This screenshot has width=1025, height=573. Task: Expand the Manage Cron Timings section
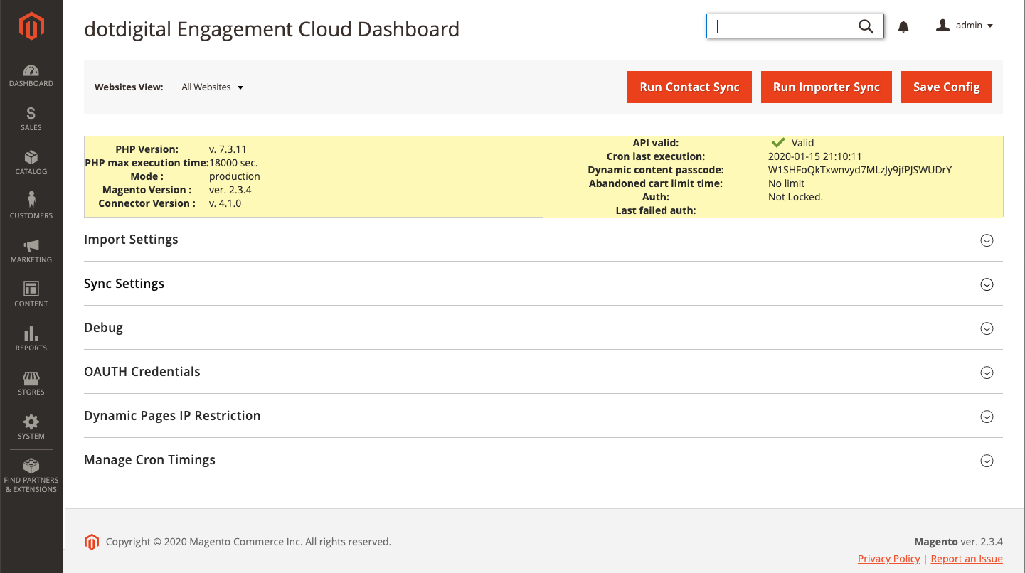click(543, 460)
